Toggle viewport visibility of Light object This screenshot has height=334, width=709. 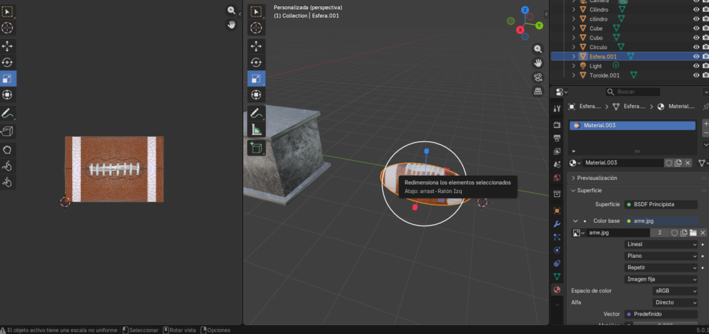[x=697, y=66]
